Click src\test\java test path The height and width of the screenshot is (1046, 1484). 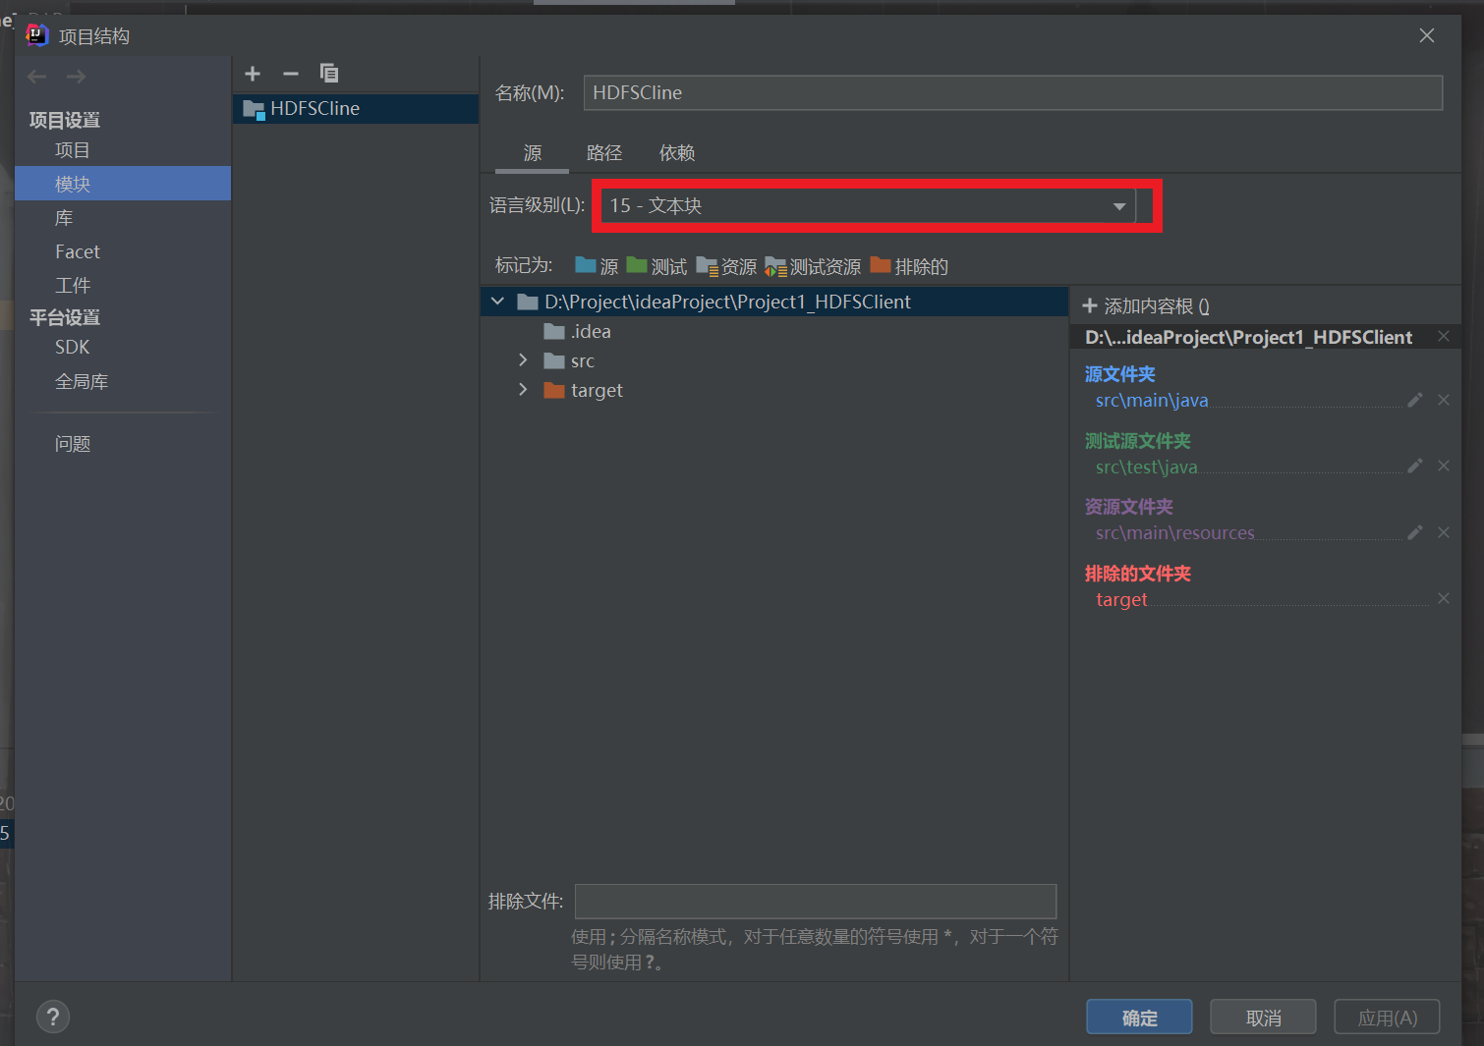pos(1146,467)
